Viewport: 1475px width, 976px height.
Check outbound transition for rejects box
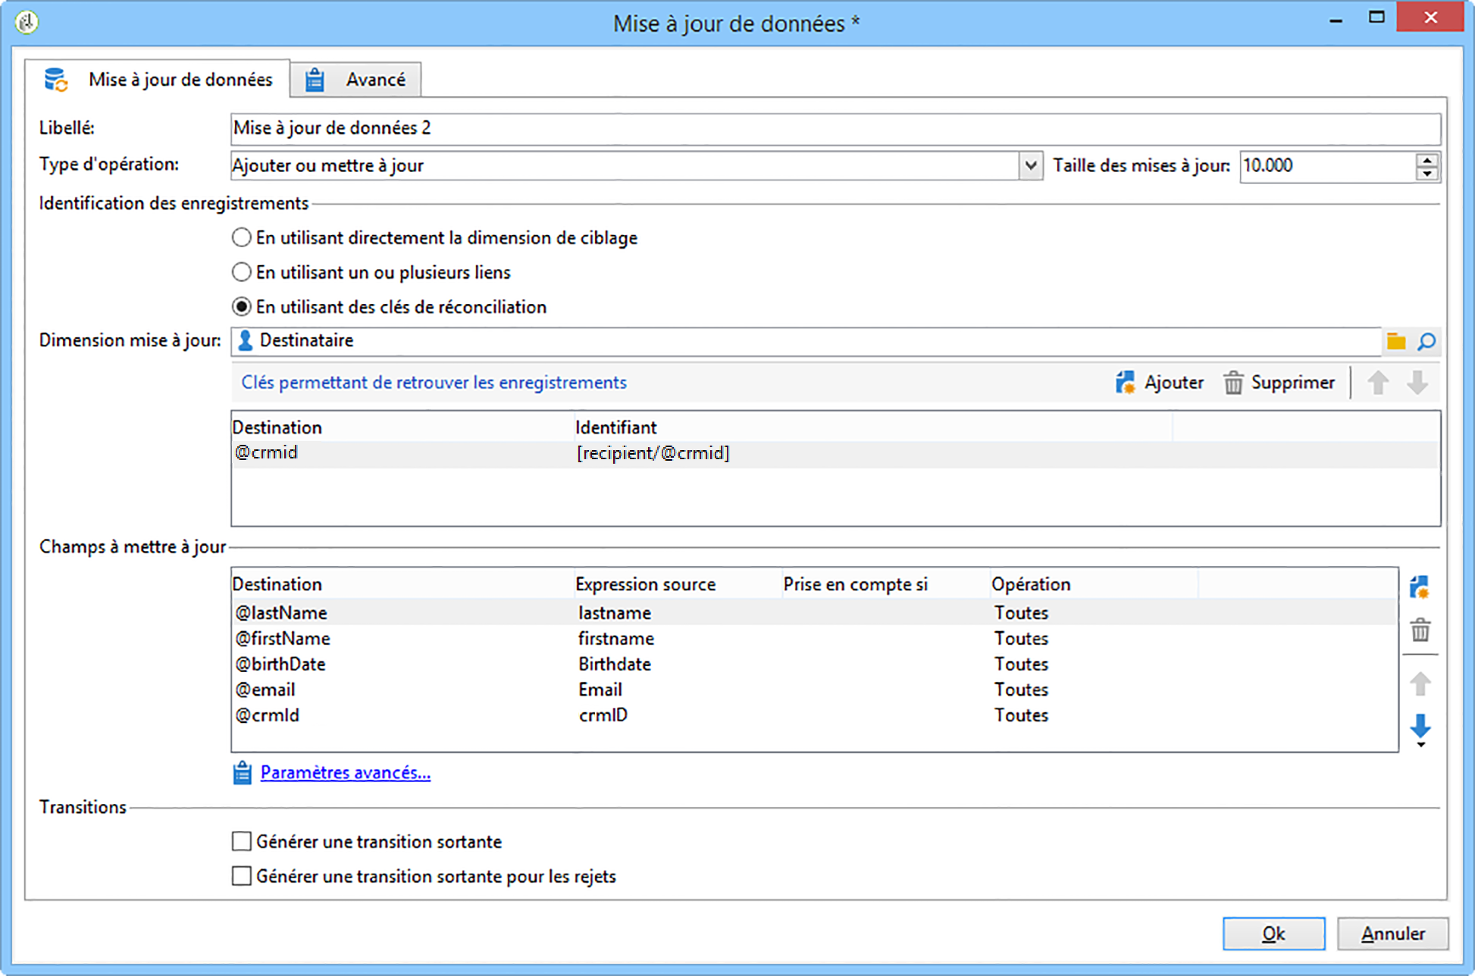[241, 876]
